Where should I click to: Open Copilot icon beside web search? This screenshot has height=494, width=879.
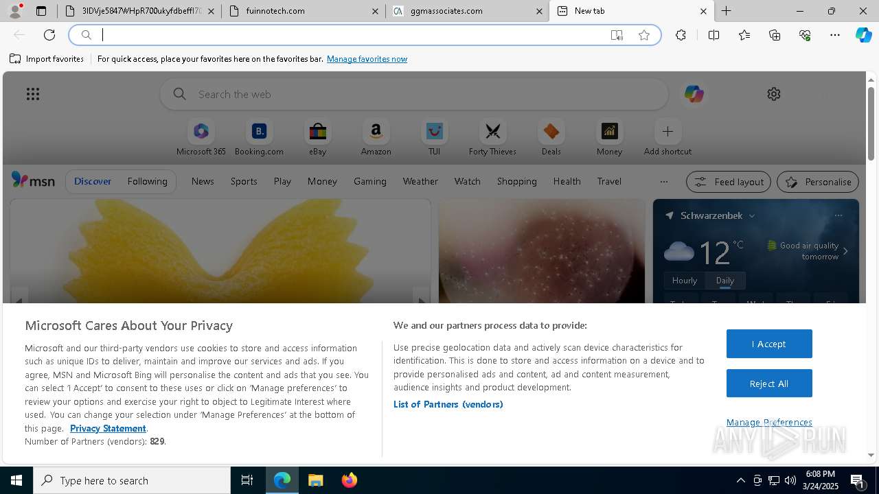pyautogui.click(x=694, y=94)
